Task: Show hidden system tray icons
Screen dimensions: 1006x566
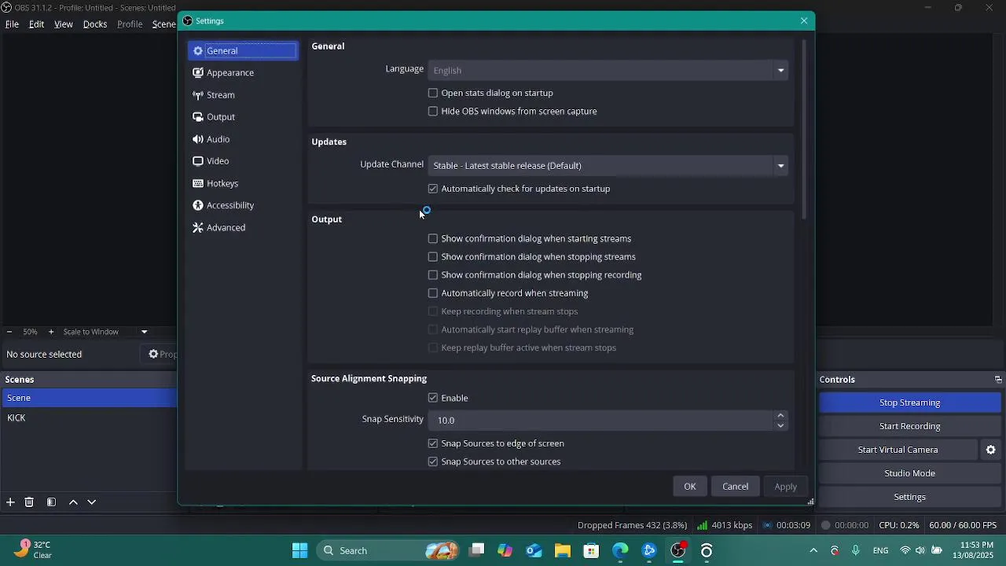Action: [x=813, y=550]
